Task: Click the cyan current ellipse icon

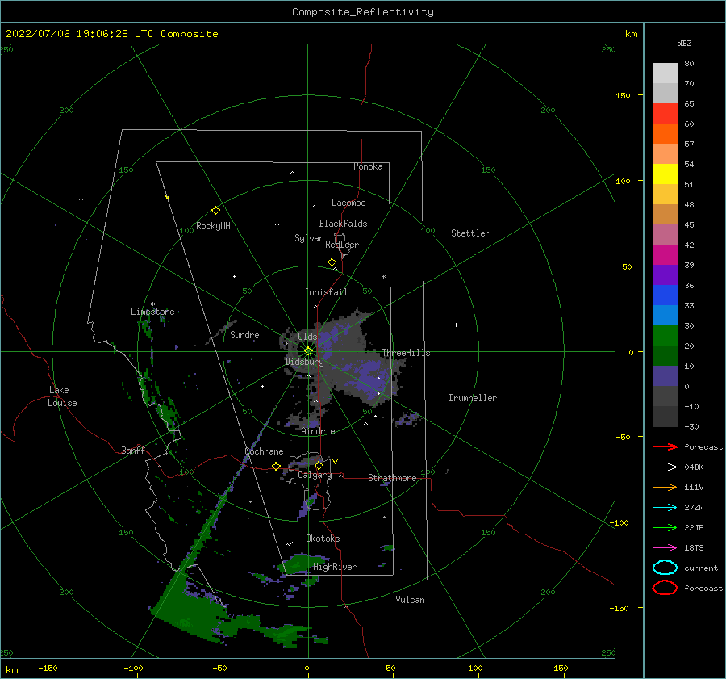Action: [x=665, y=568]
